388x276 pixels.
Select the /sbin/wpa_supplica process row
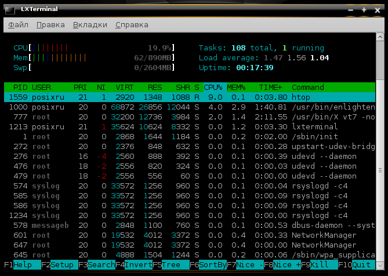tap(190, 255)
